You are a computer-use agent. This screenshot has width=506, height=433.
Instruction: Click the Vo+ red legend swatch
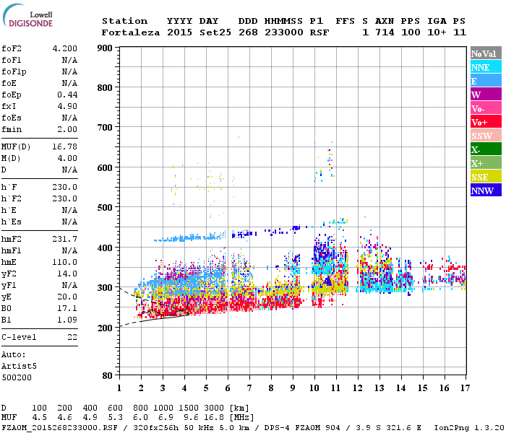[485, 122]
